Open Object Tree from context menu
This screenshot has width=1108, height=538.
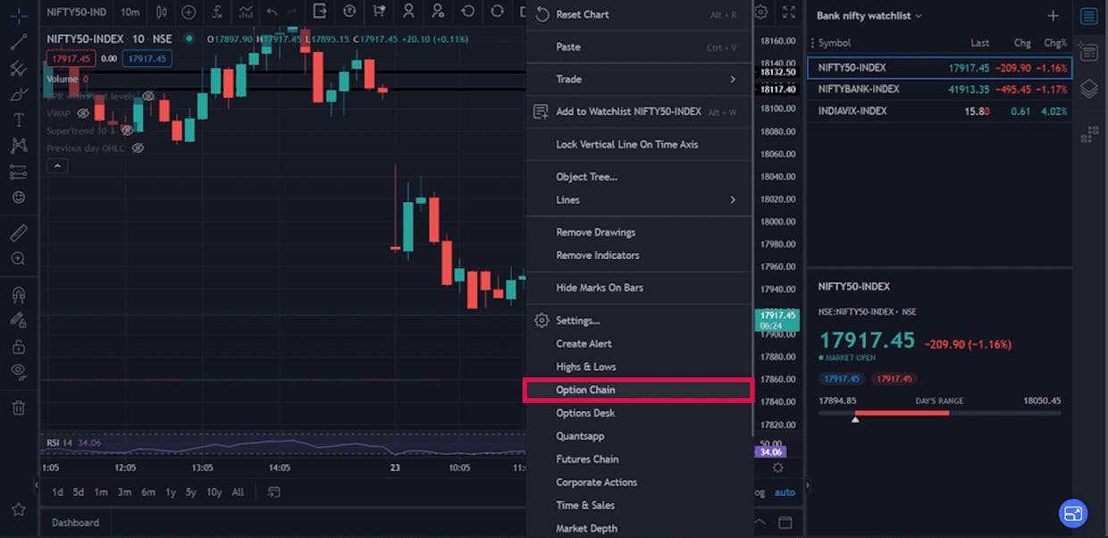(639, 177)
